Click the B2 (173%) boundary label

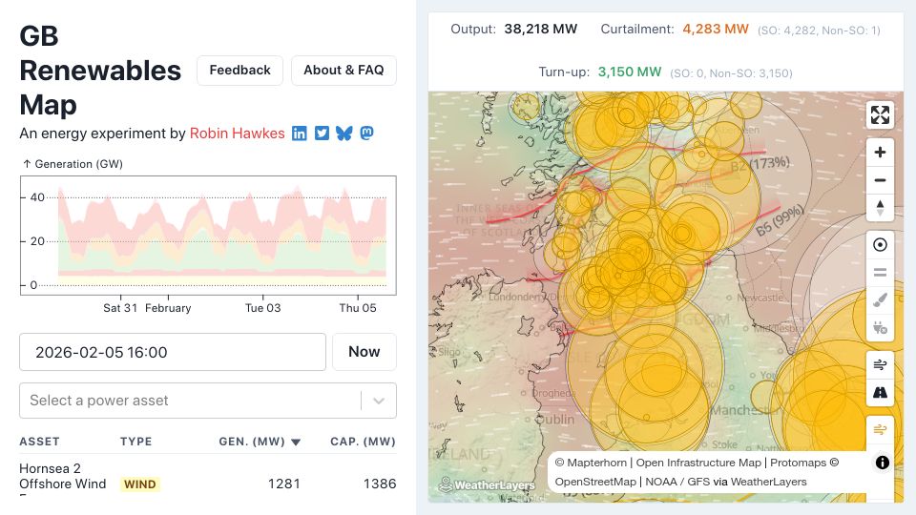click(760, 164)
